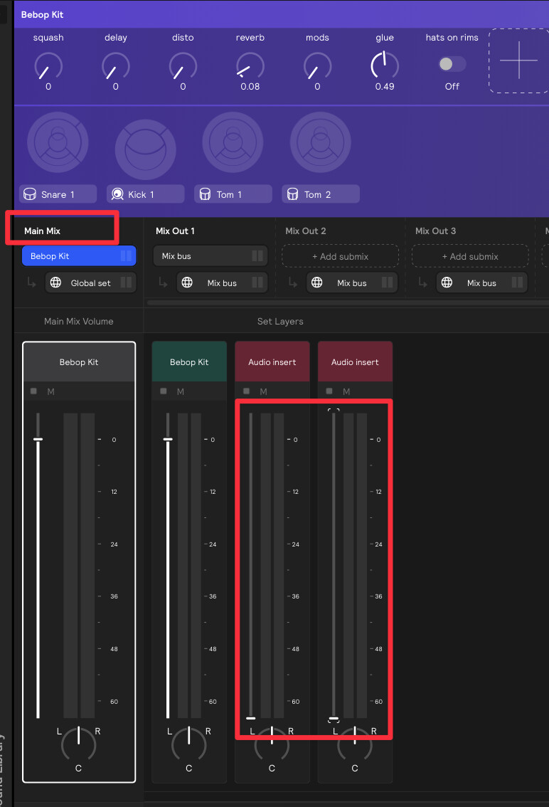
Task: Mute the first Audio insert layer
Action: pos(263,391)
